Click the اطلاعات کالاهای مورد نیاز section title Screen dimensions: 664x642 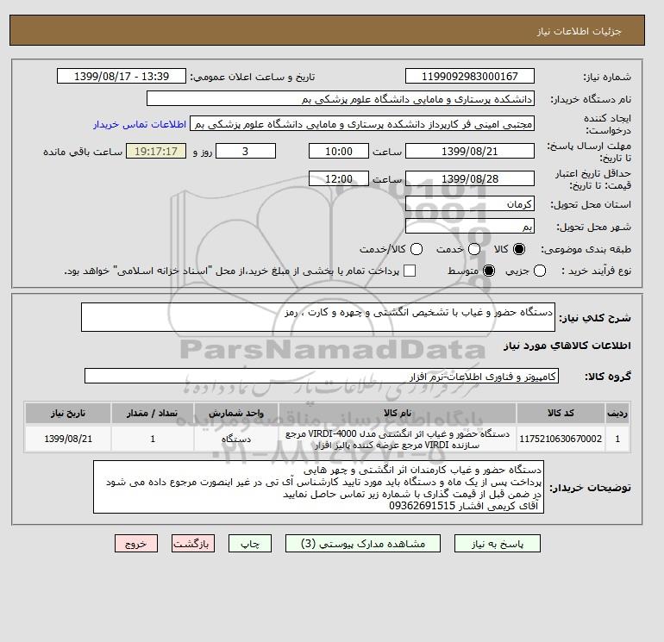pos(567,346)
